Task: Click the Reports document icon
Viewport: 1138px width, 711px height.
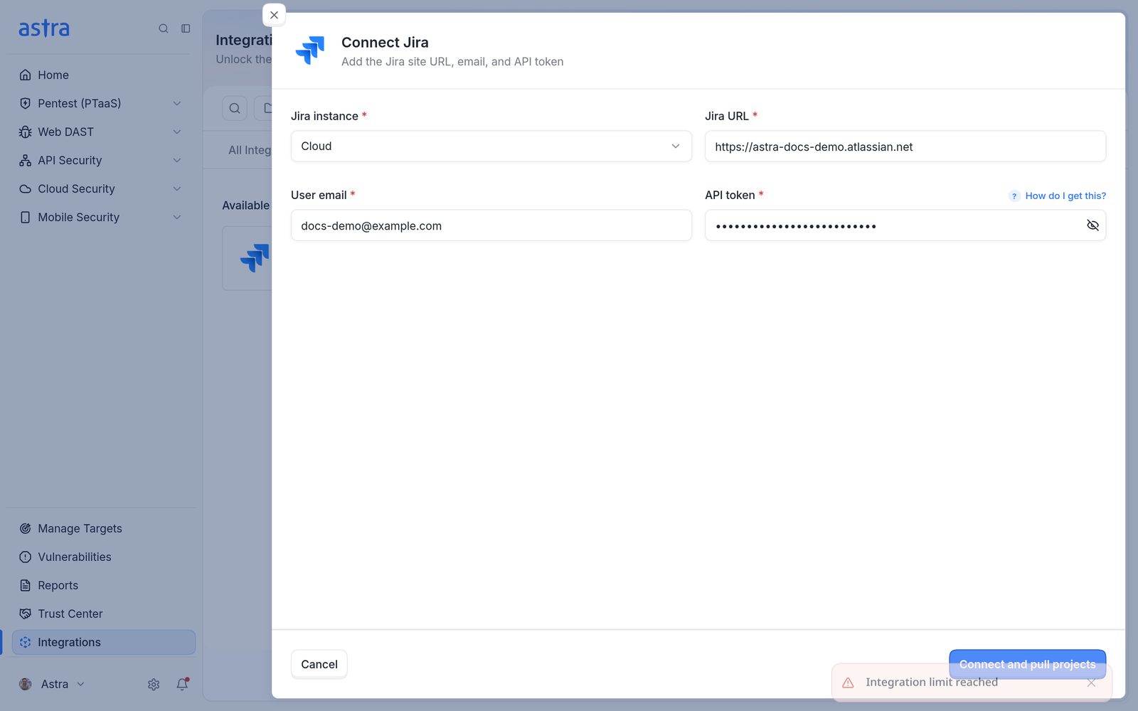Action: [x=26, y=585]
